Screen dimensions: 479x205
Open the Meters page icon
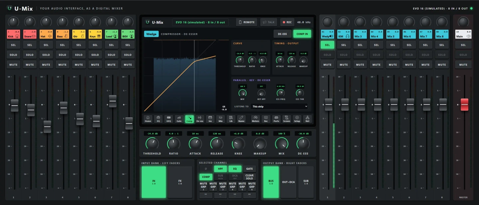[x=255, y=119]
